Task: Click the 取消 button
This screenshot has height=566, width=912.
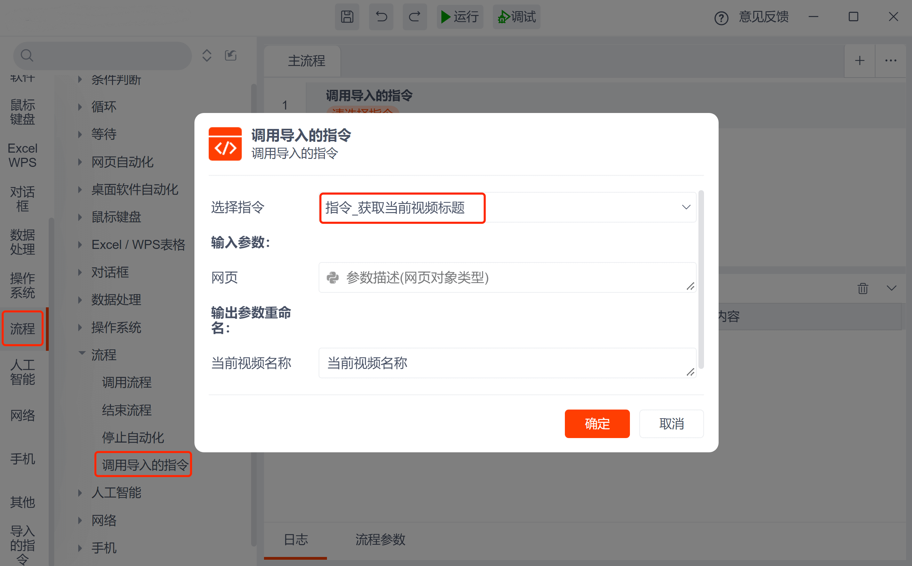Action: (x=671, y=424)
